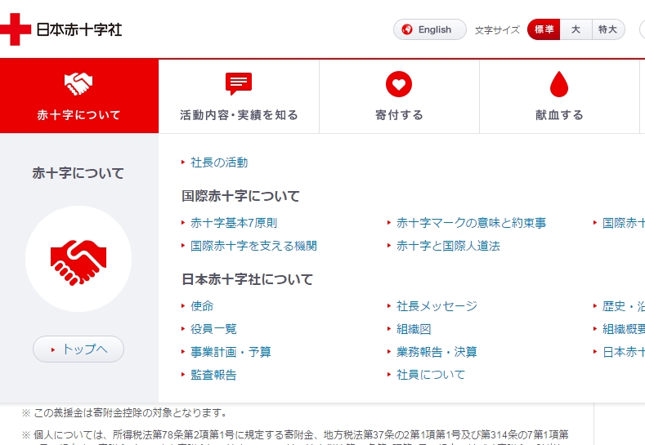645x445 pixels.
Task: Click the Japanese Red Cross logo cross
Action: pos(16,29)
